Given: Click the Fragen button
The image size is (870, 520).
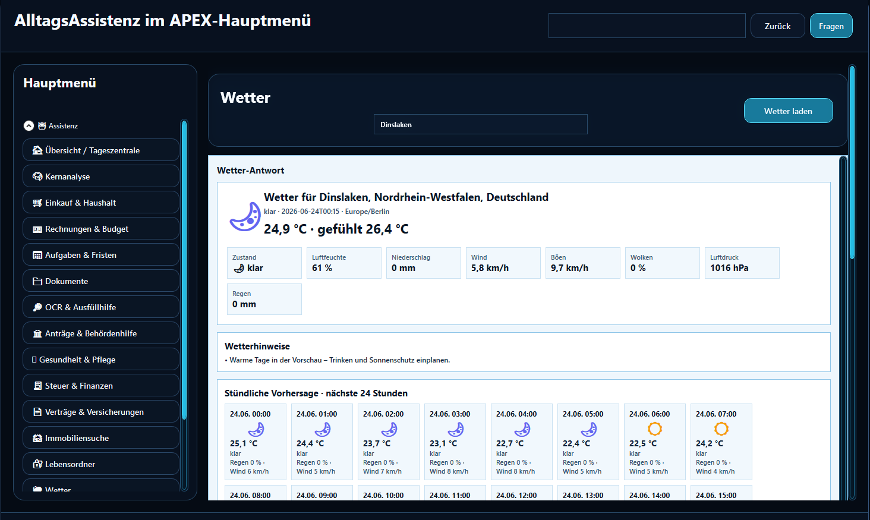Looking at the screenshot, I should [831, 26].
